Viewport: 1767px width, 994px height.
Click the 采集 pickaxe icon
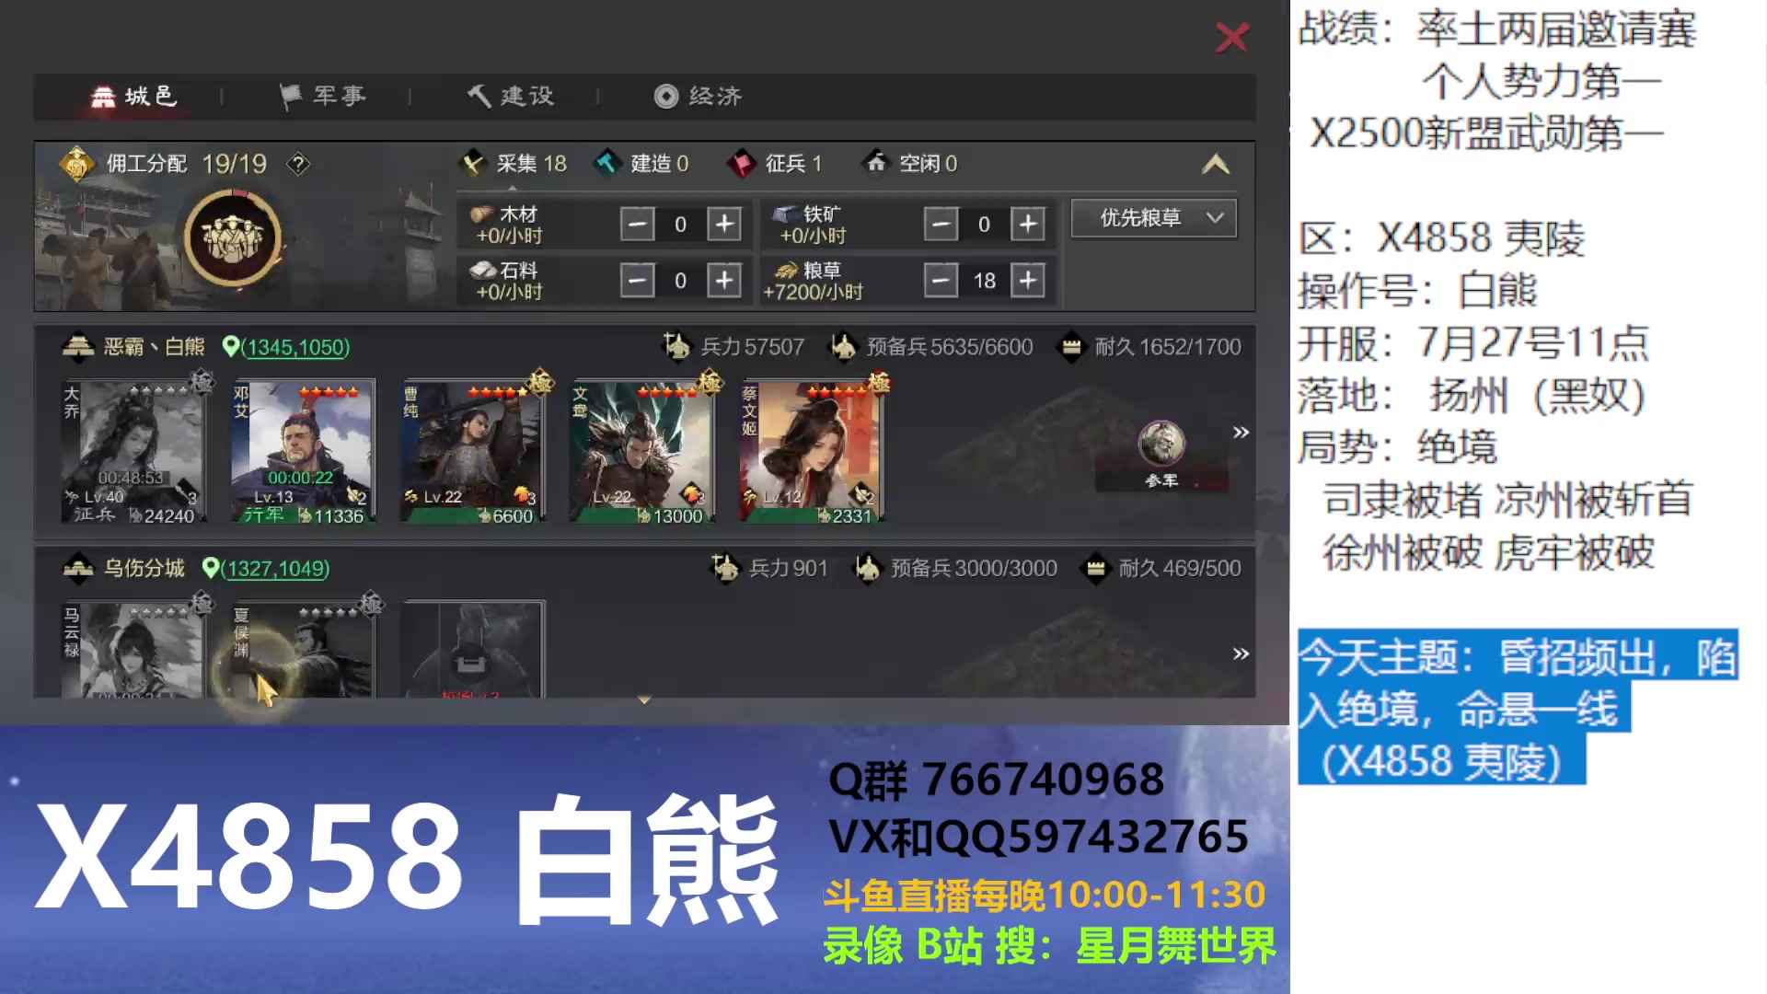click(x=473, y=164)
